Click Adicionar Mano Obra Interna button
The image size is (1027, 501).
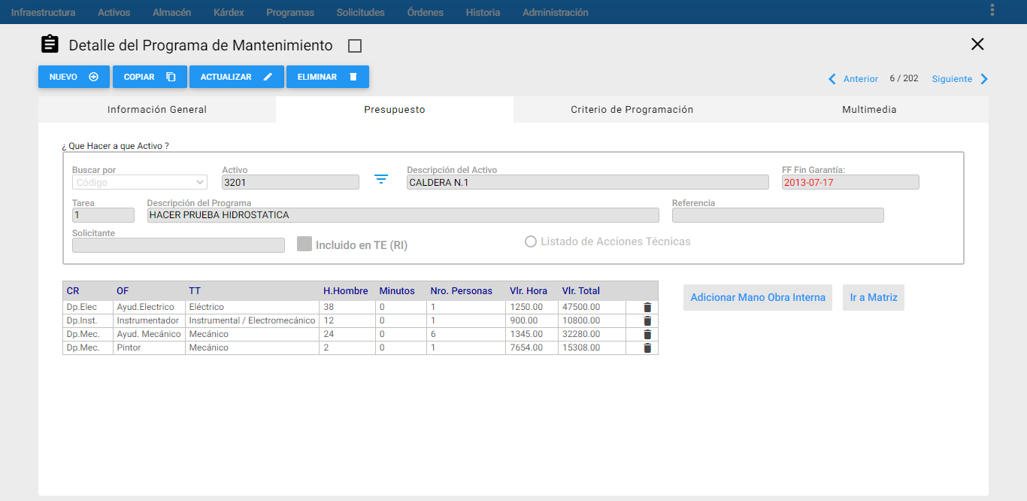click(x=758, y=297)
